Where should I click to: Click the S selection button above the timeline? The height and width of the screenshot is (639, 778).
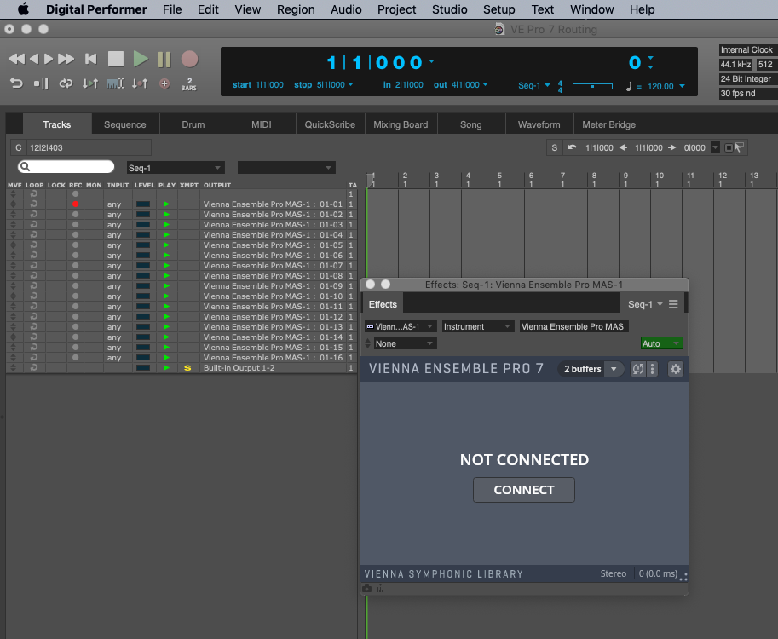point(554,148)
